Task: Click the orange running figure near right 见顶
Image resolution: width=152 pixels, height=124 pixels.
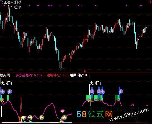Action: (x=90, y=100)
